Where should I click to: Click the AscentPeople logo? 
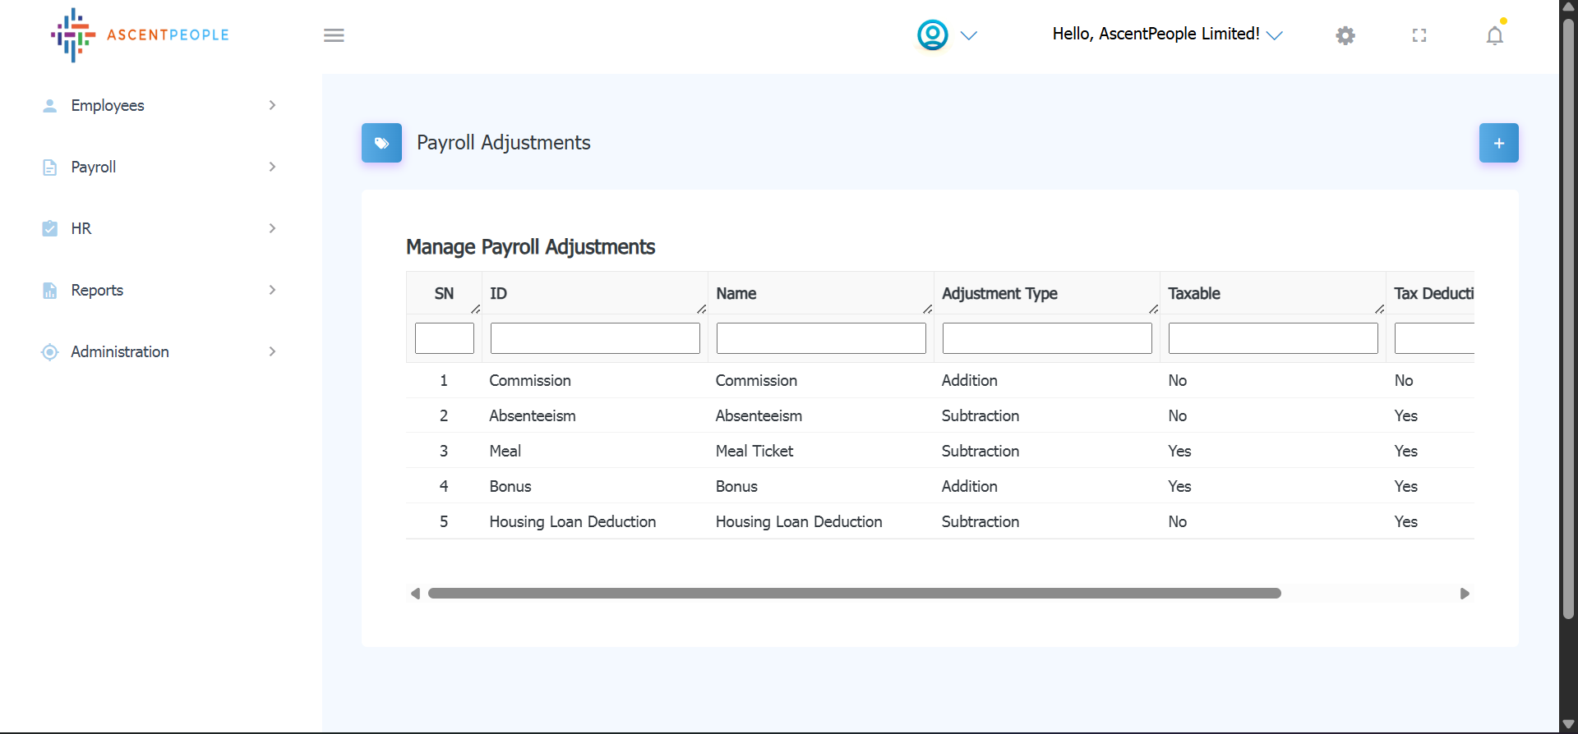pyautogui.click(x=140, y=35)
